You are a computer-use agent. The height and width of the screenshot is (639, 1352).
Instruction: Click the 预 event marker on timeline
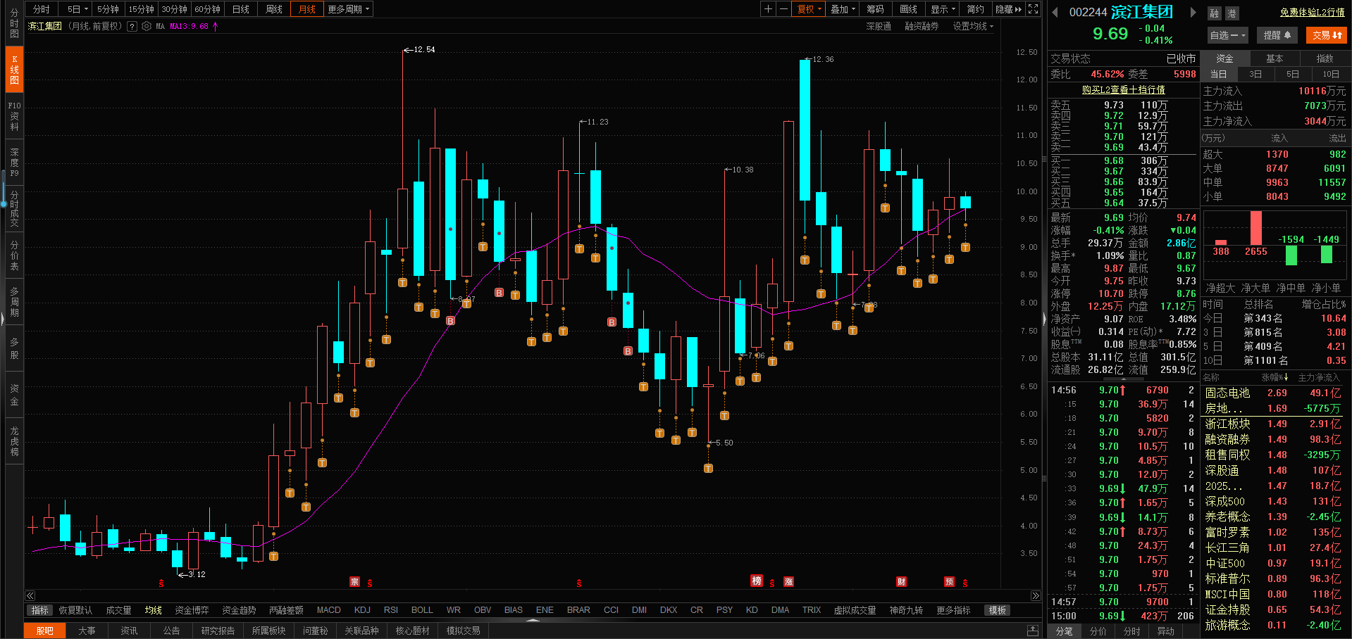[x=949, y=581]
